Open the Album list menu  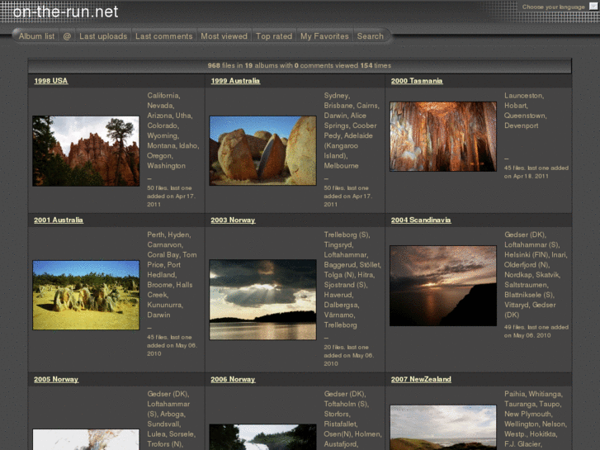(x=36, y=36)
